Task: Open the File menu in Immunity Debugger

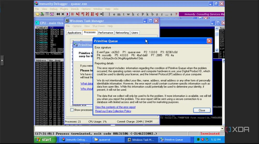Action: pos(37,9)
